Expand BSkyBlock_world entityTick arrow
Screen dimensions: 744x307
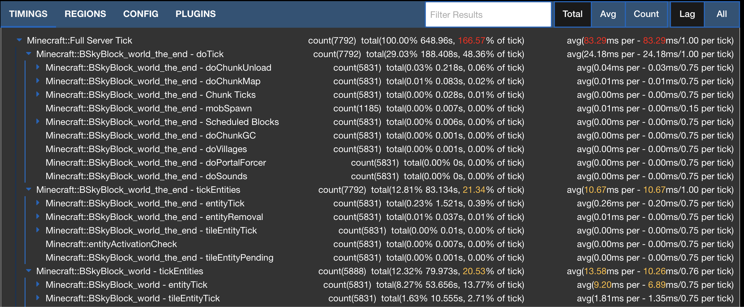38,284
